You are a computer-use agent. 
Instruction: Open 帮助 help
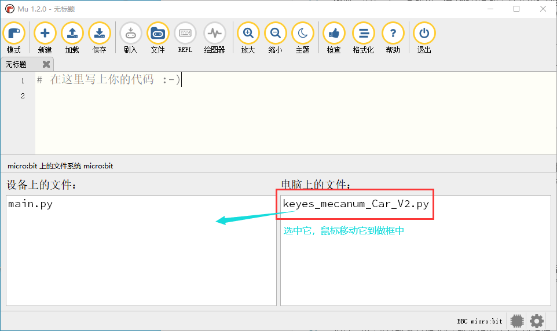tap(393, 38)
